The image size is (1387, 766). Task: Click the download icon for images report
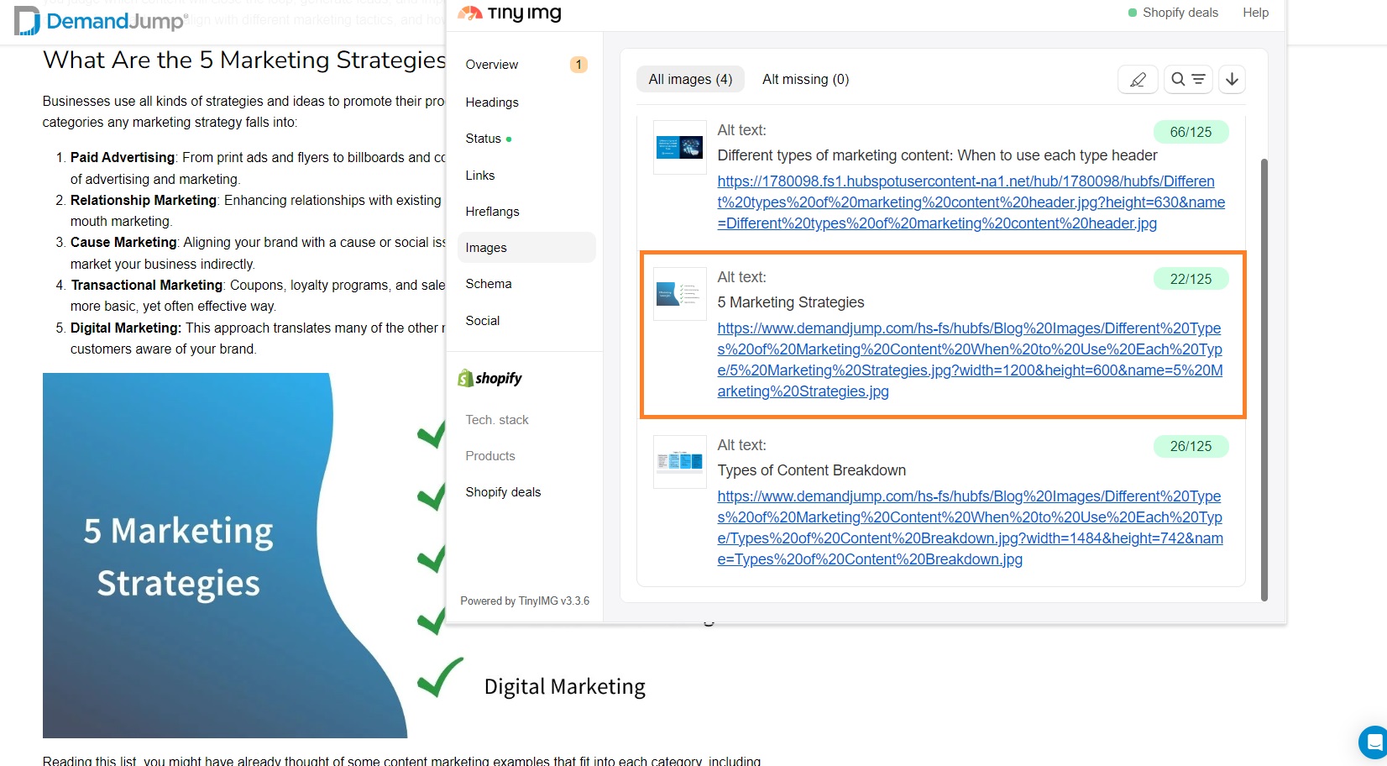click(x=1232, y=79)
